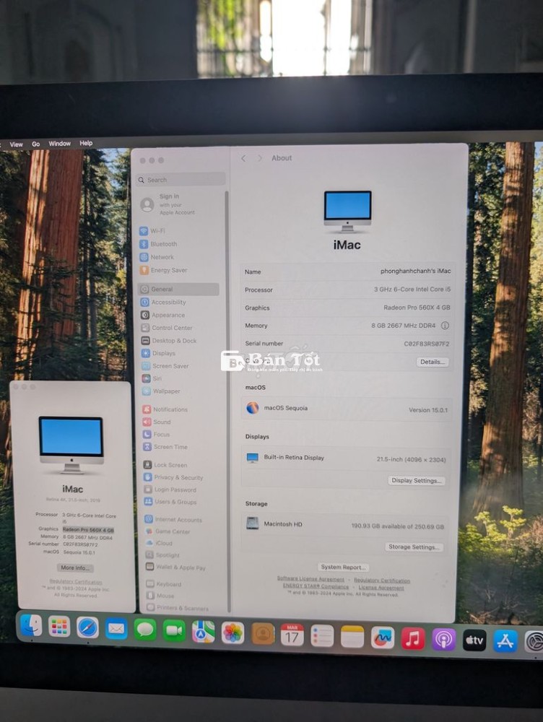The width and height of the screenshot is (543, 722).
Task: Open Maps from the Dock
Action: point(203,632)
